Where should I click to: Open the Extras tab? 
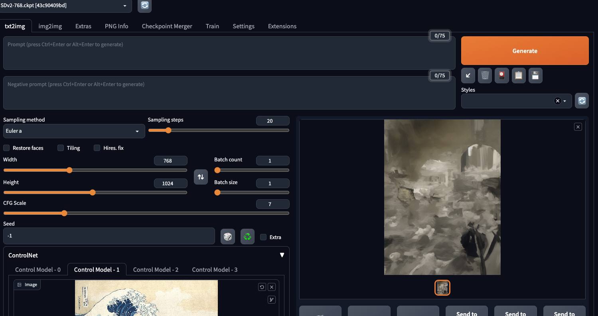coord(83,26)
